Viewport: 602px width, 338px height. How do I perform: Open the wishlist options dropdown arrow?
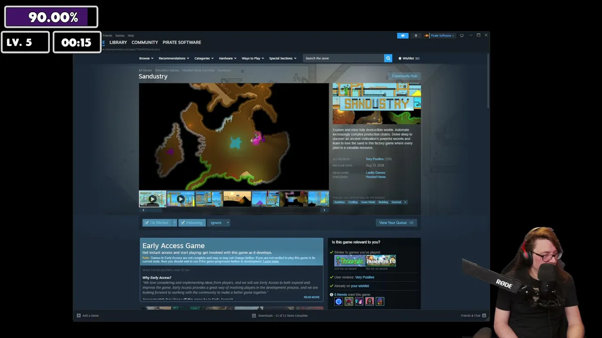click(174, 223)
